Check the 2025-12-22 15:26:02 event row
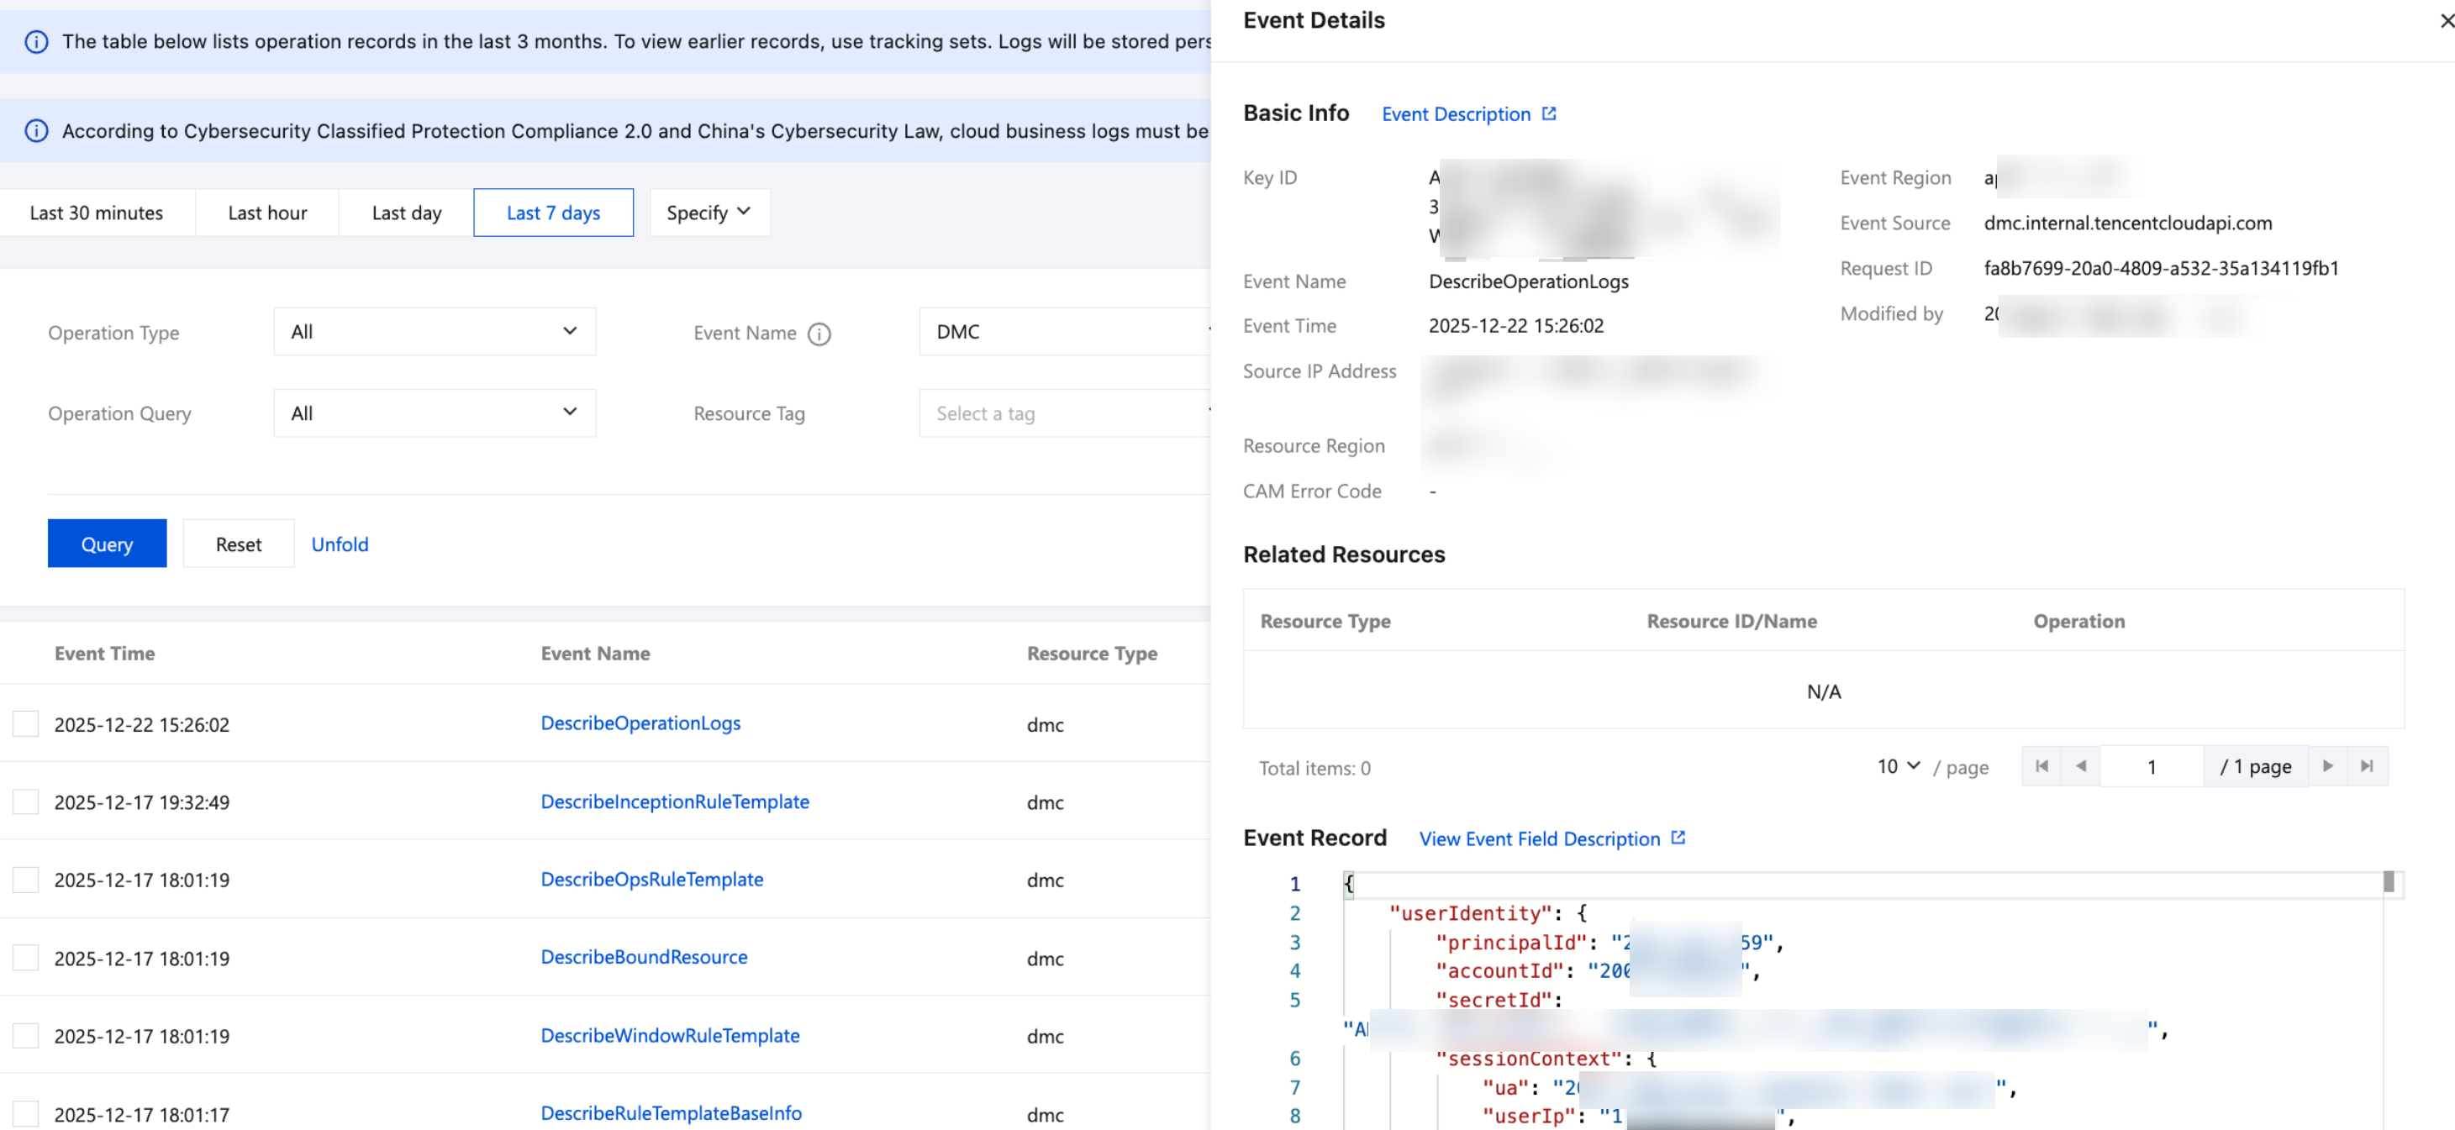Screen dimensions: 2455x1130 click(26, 724)
